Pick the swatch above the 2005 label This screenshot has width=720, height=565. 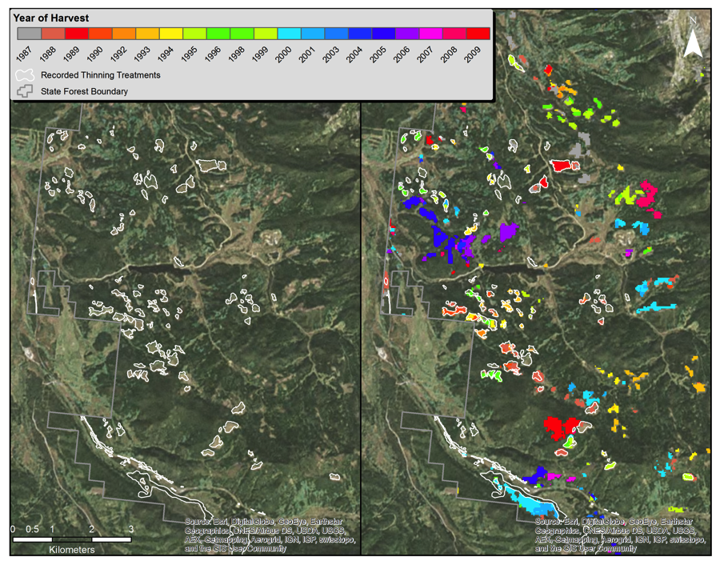tap(384, 34)
